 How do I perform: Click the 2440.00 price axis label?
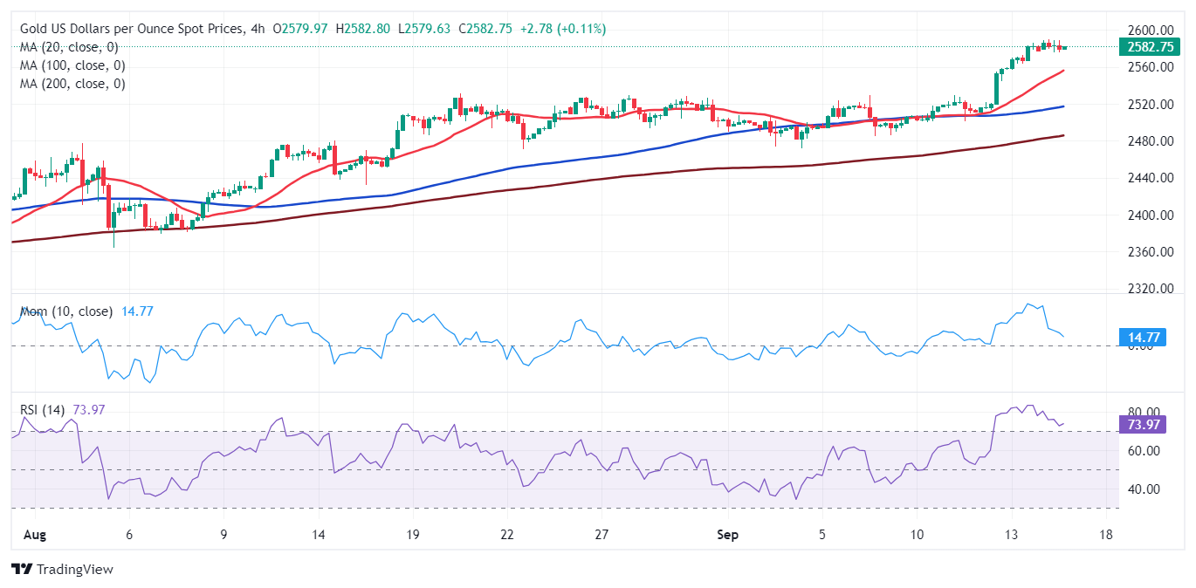click(1148, 178)
